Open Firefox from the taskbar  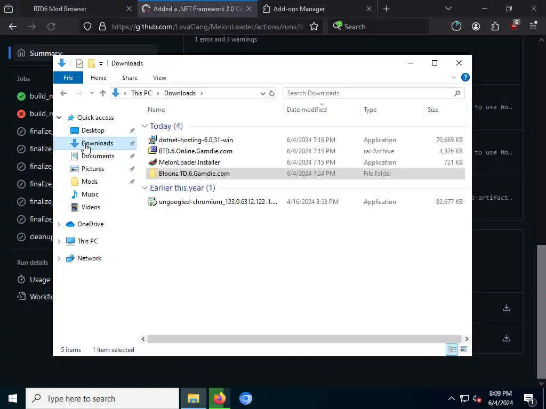coord(219,398)
